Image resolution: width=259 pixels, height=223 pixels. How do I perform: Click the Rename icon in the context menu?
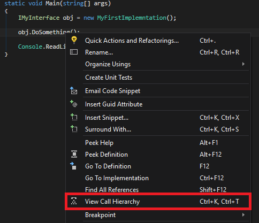click(x=74, y=52)
